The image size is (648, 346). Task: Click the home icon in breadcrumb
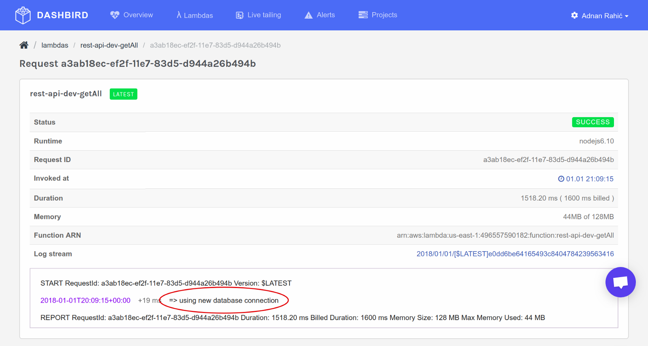pos(24,45)
